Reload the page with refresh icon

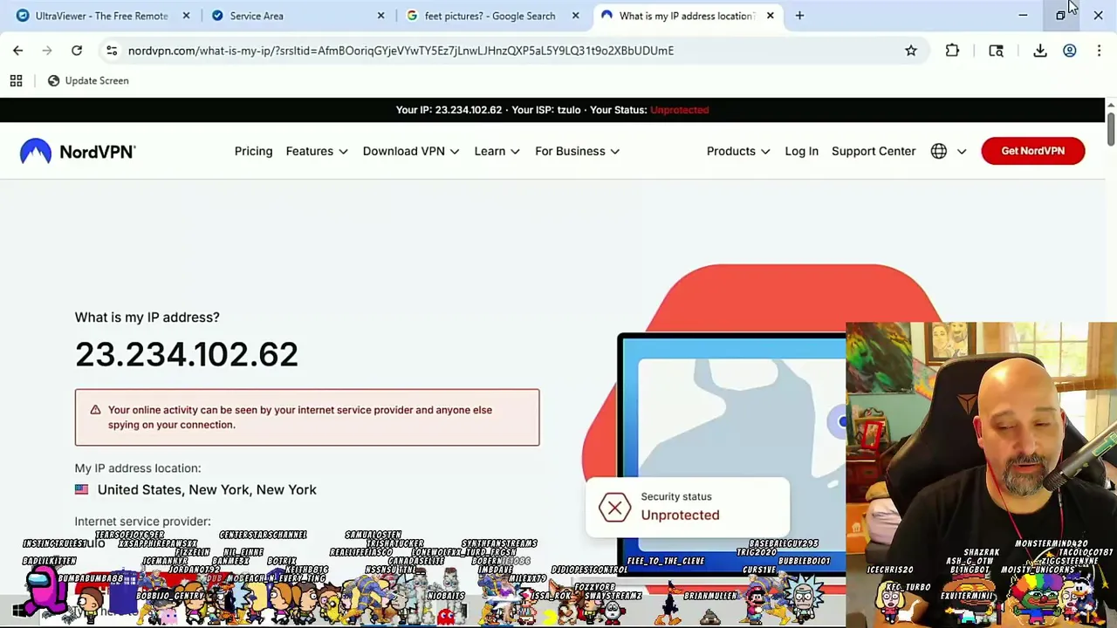pos(77,51)
